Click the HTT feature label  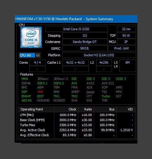pyautogui.click(x=89, y=96)
